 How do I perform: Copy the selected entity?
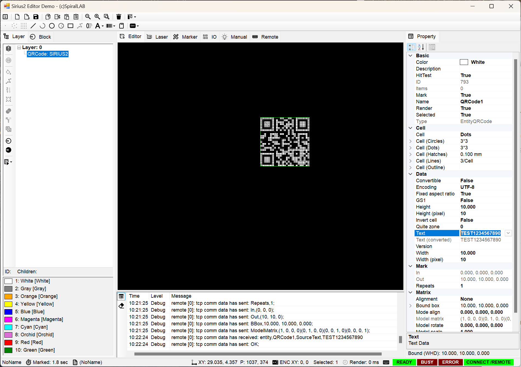(x=48, y=17)
